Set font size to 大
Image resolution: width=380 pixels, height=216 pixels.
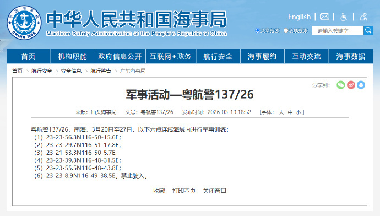tap(281, 112)
